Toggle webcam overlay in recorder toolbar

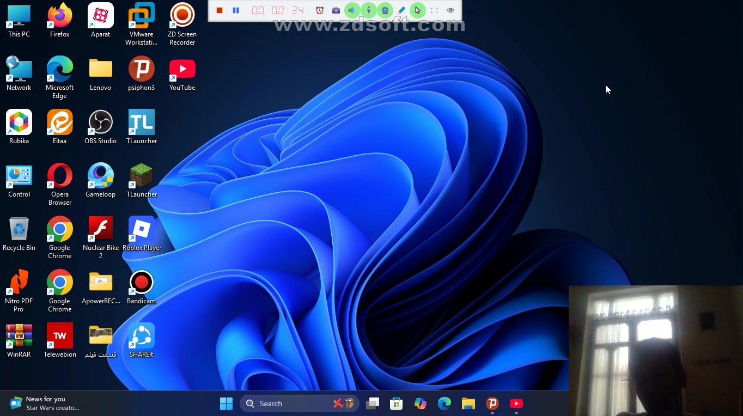click(385, 10)
